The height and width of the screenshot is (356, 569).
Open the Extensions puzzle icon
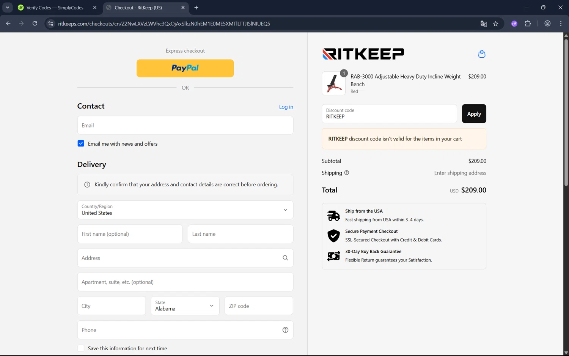(528, 24)
